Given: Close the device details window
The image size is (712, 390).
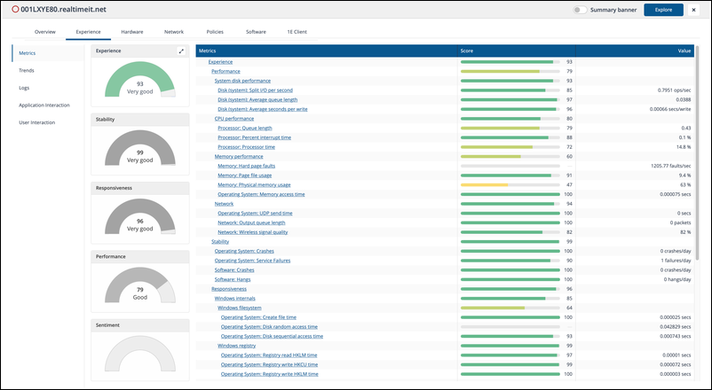Looking at the screenshot, I should (692, 10).
